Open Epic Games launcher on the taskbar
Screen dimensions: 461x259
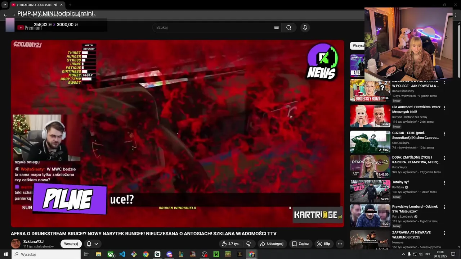pos(240,254)
